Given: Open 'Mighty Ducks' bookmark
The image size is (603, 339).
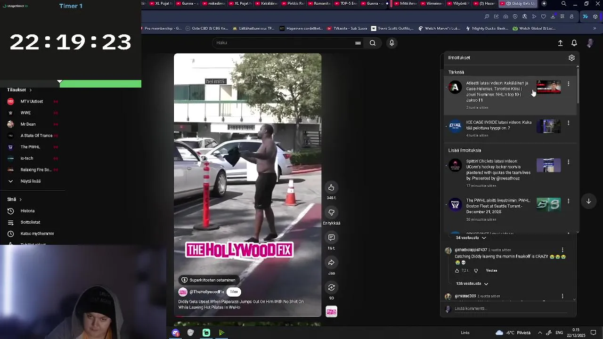Looking at the screenshot, I should point(487,28).
